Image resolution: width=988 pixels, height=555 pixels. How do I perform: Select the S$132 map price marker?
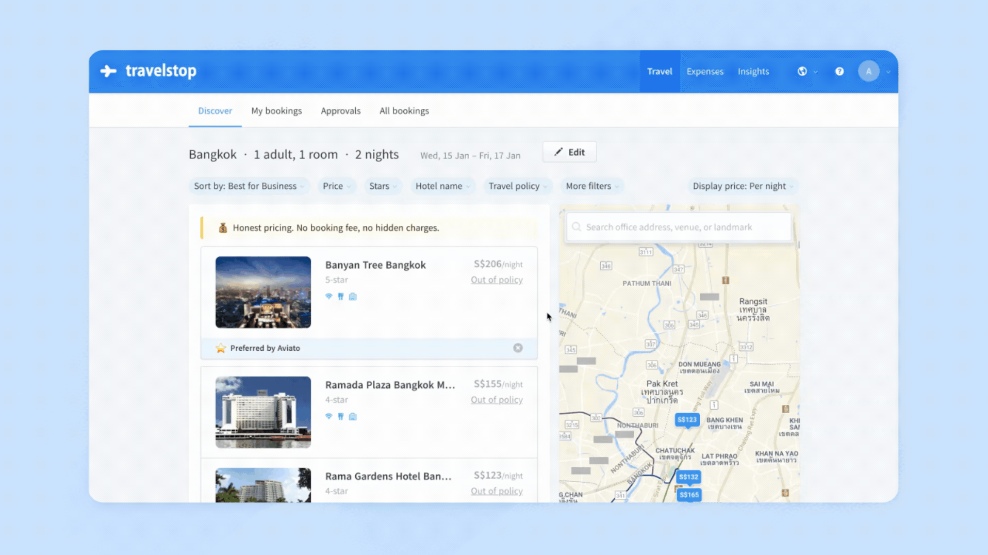688,478
